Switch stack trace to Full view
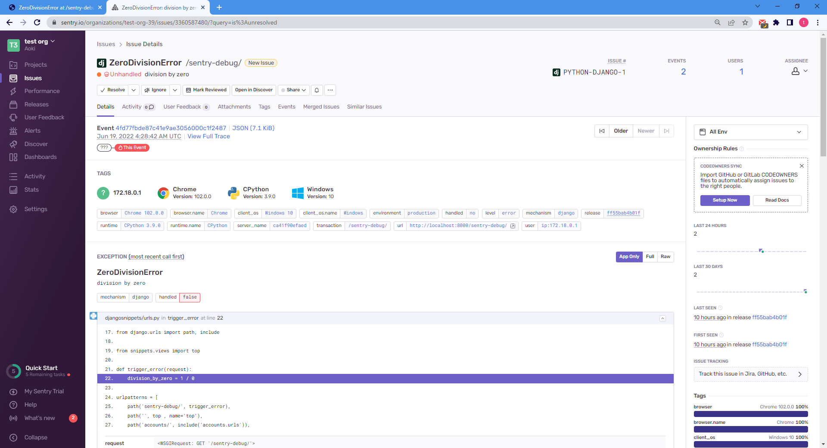This screenshot has height=448, width=827. coord(650,257)
